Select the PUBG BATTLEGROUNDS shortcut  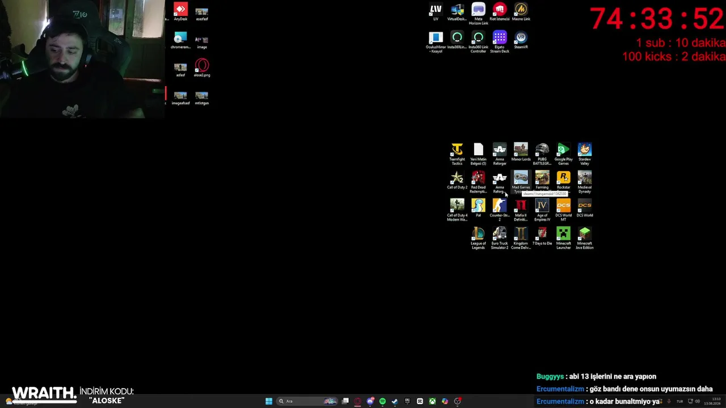[542, 154]
